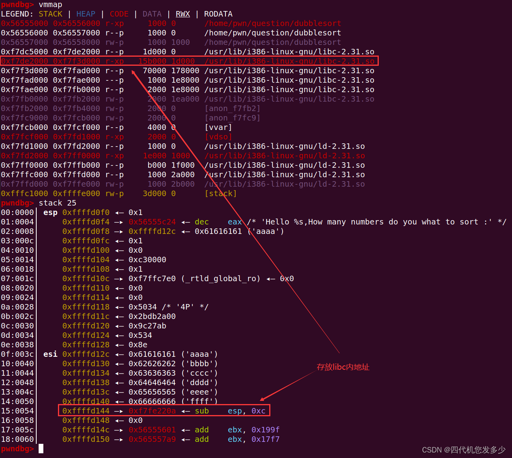Click value 0x64646464 ('dddd')

152,383
